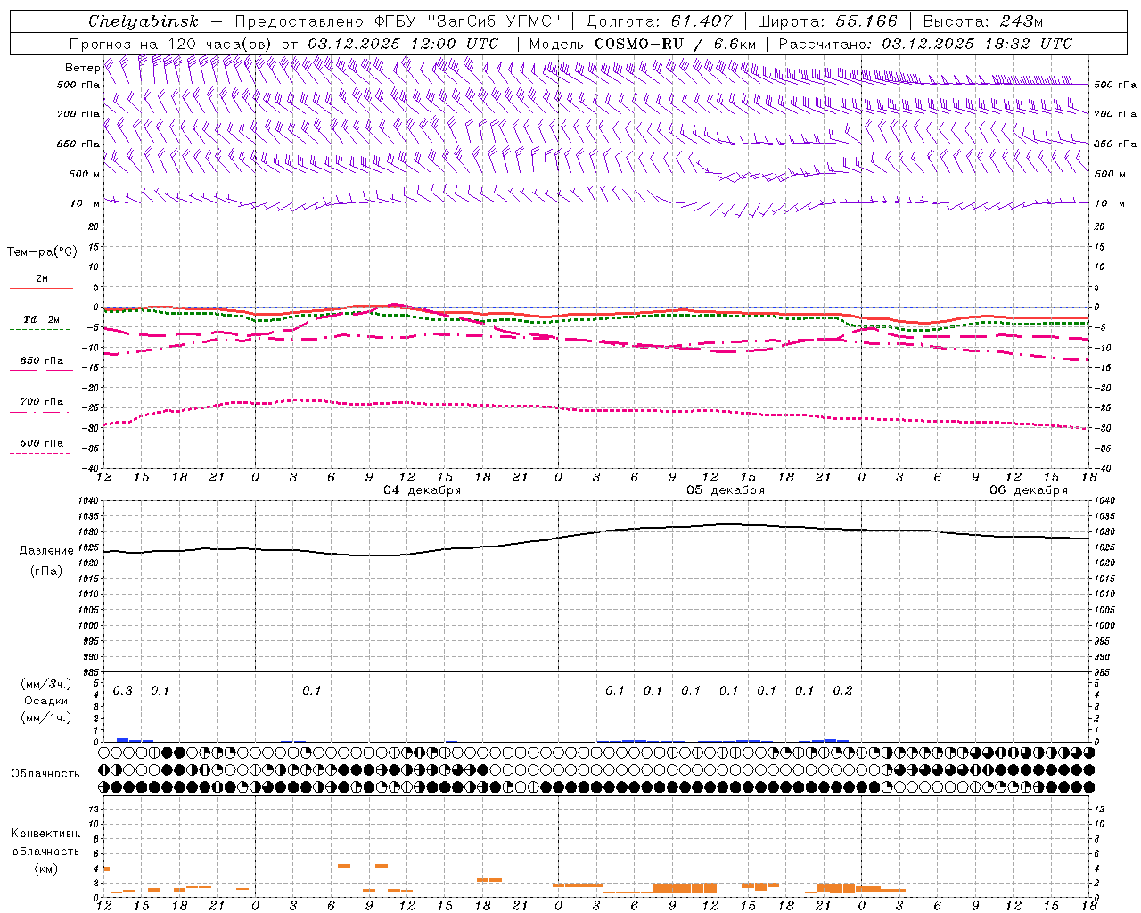Select the 'Предоставлено ФГБУ ЗапСиб УГМС' provider text
The height and width of the screenshot is (913, 1141).
(398, 21)
